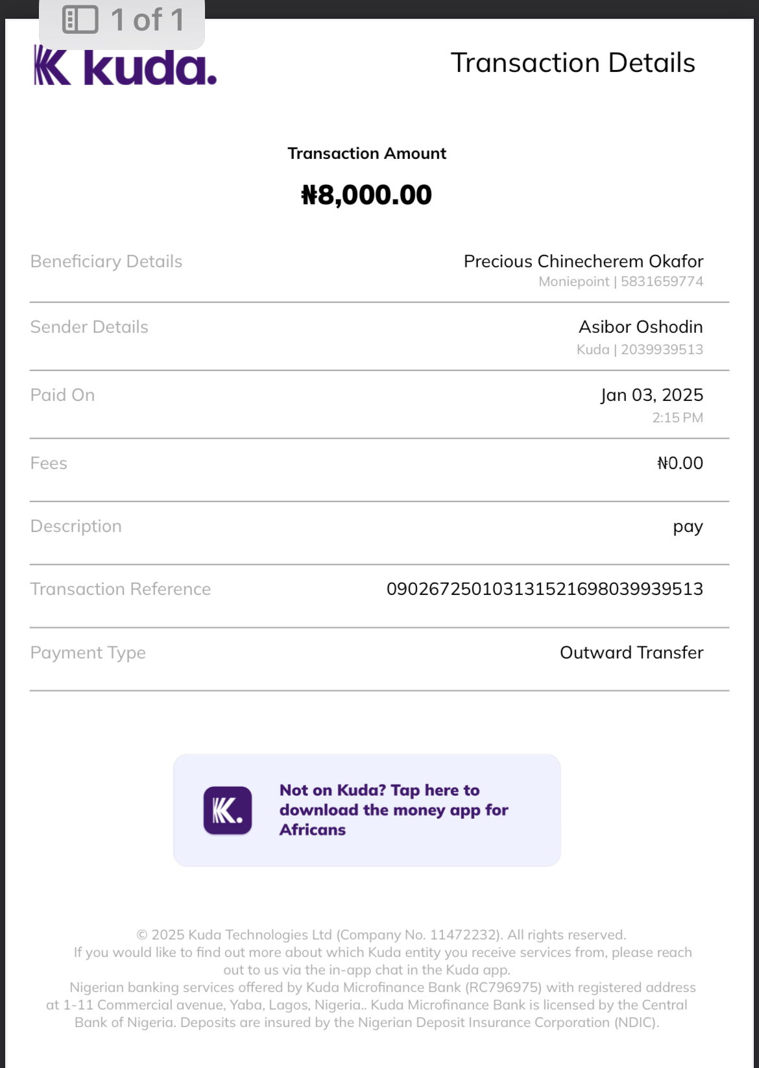Click the "Beneficiary Details" row label
This screenshot has height=1068, width=759.
(x=106, y=261)
